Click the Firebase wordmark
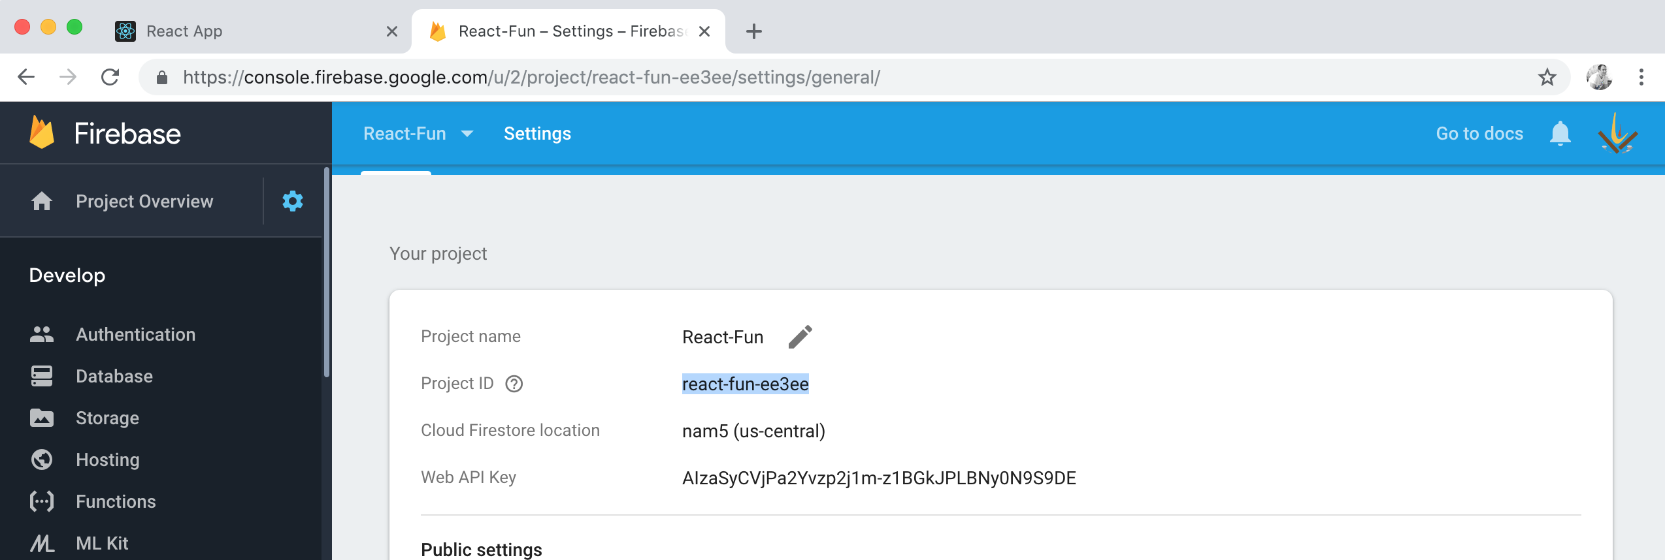The height and width of the screenshot is (560, 1665). 127,133
